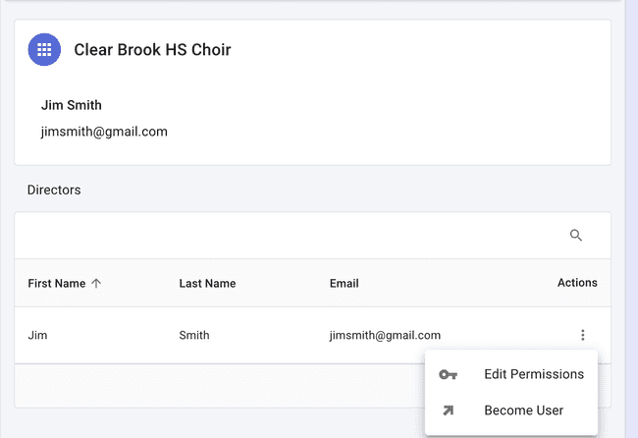Click the Actions column header

577,283
